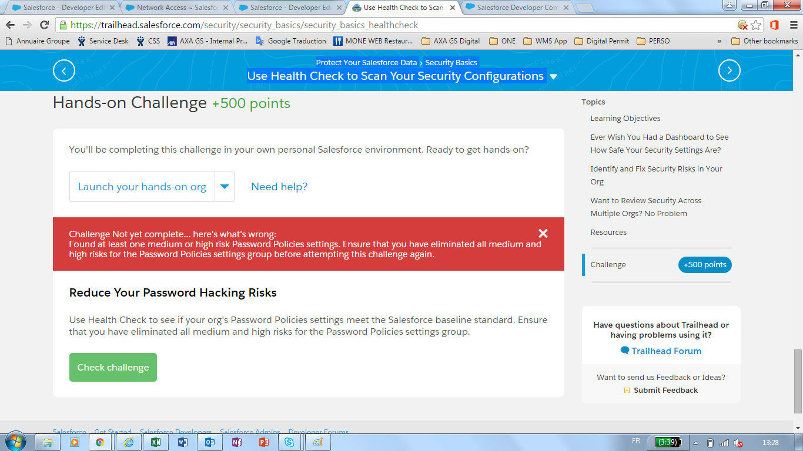803x451 pixels.
Task: Switch to the Salesforce Developer Community tab
Action: coord(517,8)
